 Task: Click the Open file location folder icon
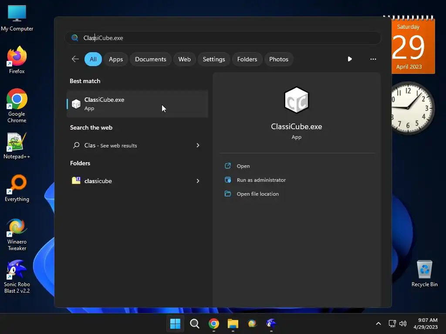click(228, 194)
